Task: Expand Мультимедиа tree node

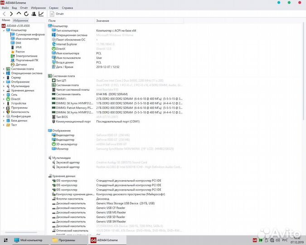Action: [4, 86]
